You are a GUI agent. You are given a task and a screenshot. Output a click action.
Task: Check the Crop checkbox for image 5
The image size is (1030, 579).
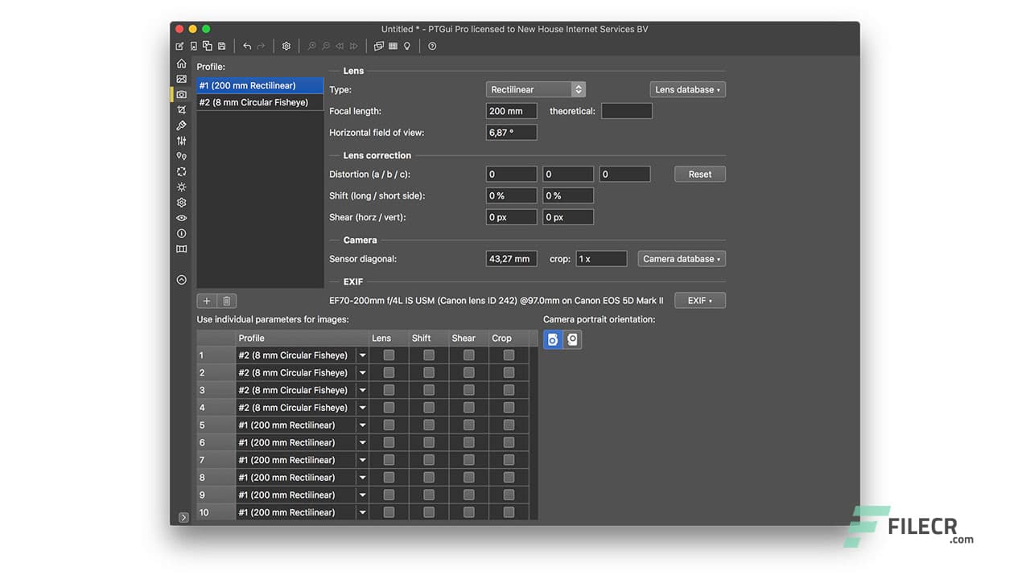tap(509, 425)
